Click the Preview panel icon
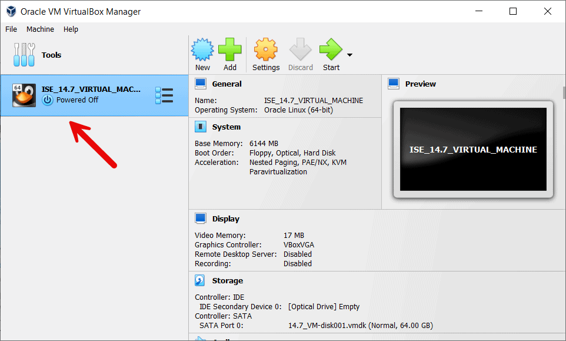The height and width of the screenshot is (341, 566). [393, 83]
